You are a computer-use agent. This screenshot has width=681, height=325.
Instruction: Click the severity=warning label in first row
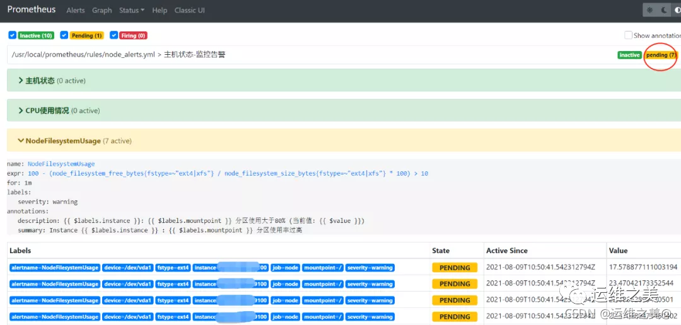point(370,268)
